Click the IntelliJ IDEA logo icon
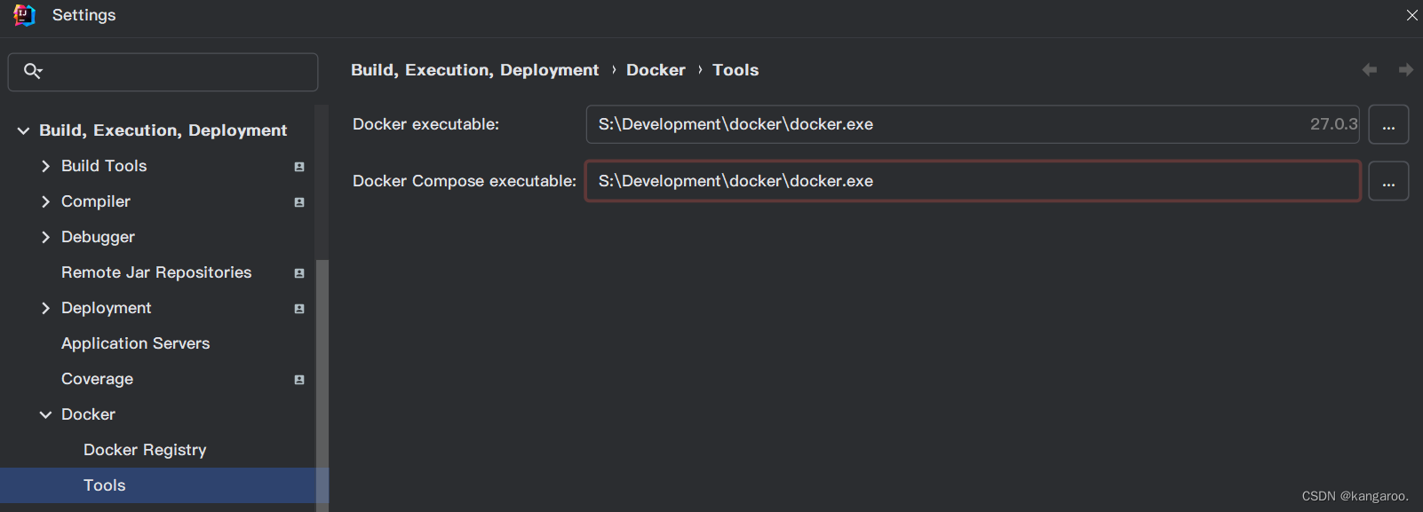1423x512 pixels. 24,15
